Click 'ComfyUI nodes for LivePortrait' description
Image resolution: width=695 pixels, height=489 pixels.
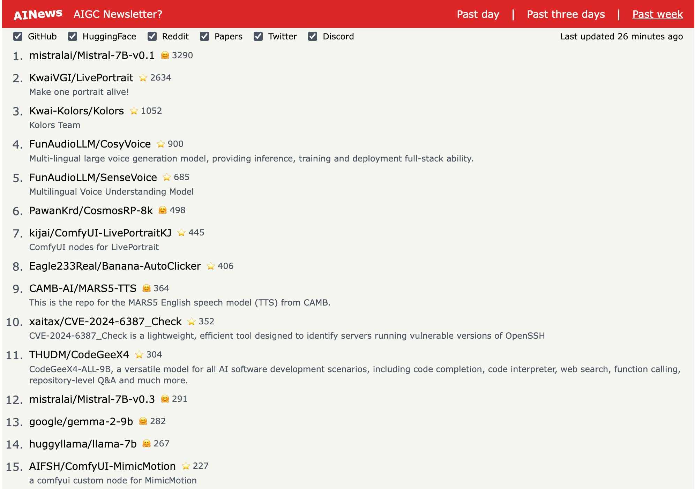pyautogui.click(x=94, y=247)
